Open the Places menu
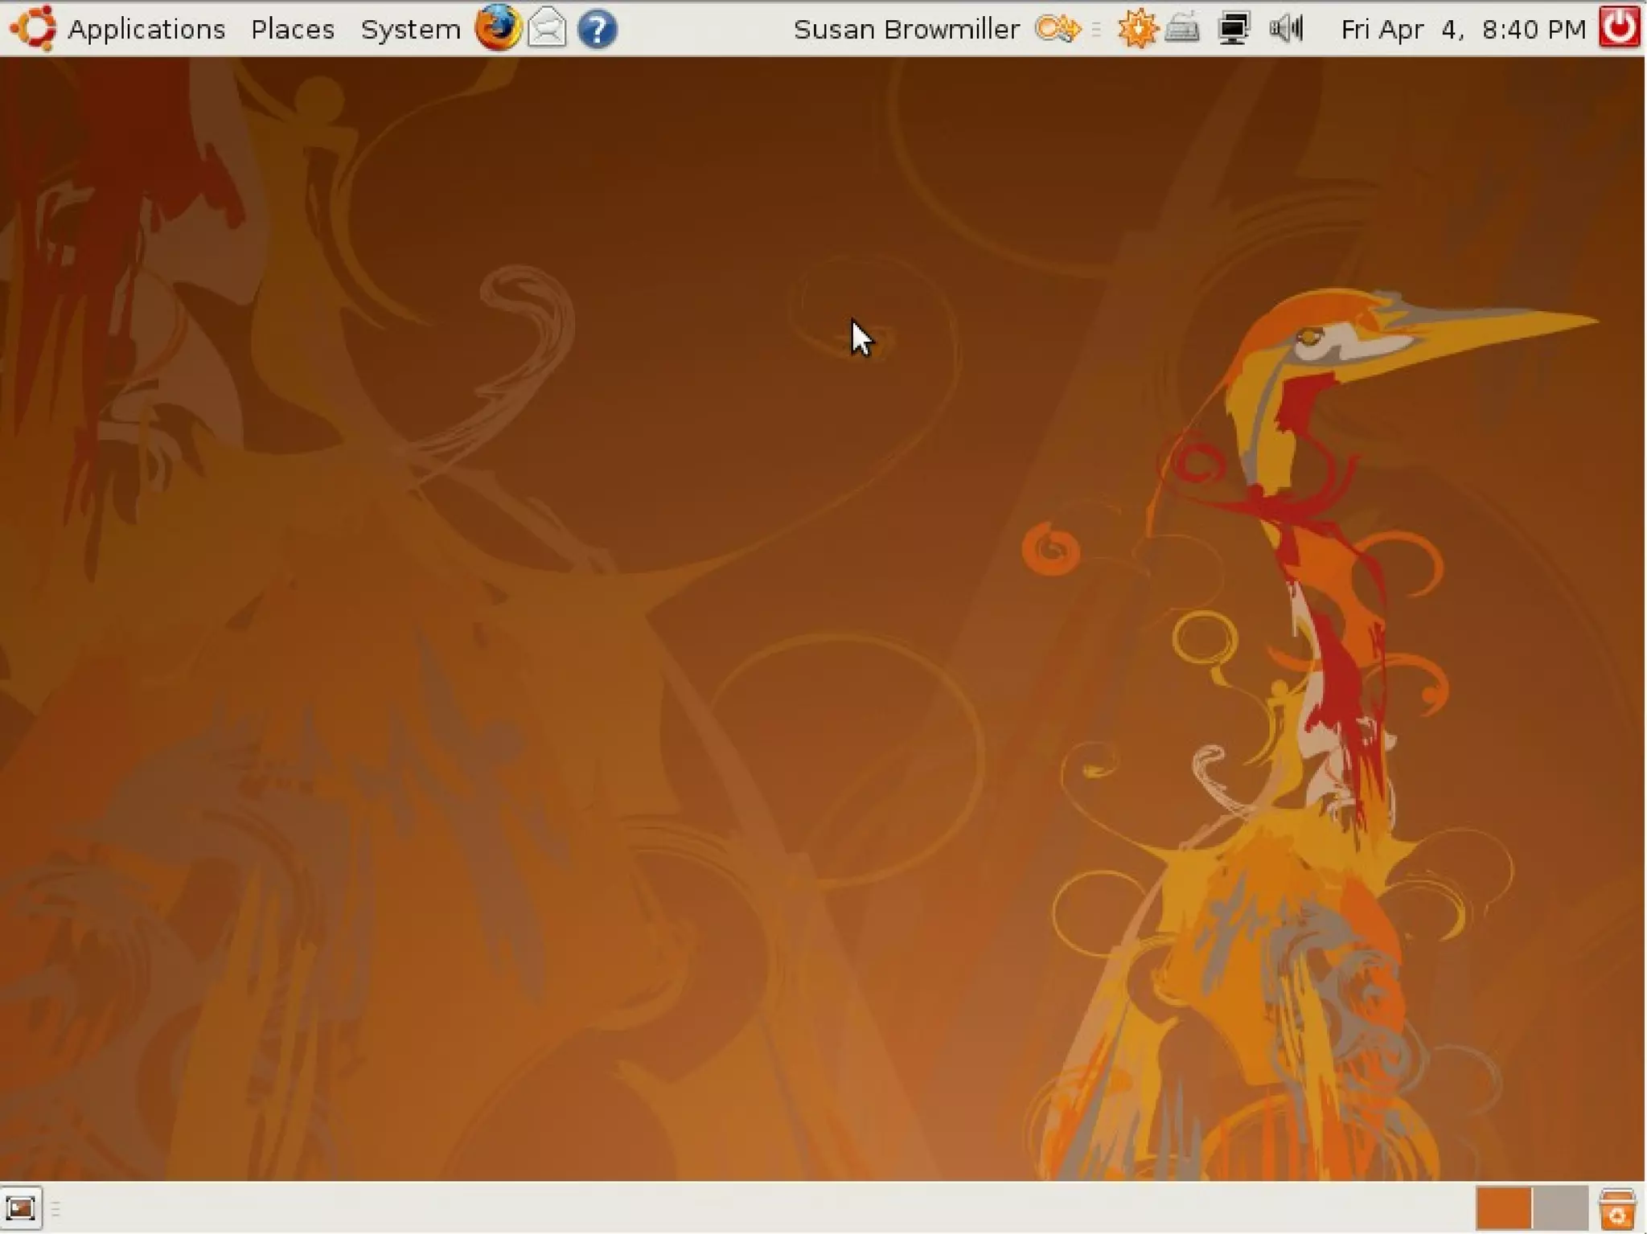The height and width of the screenshot is (1234, 1647). point(292,29)
